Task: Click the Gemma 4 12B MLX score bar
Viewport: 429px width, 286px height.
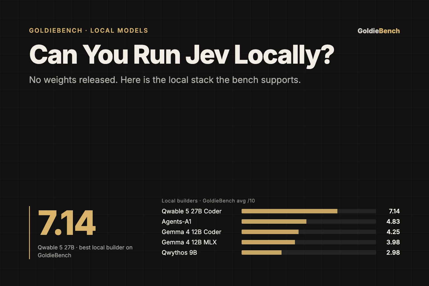Action: click(x=309, y=242)
